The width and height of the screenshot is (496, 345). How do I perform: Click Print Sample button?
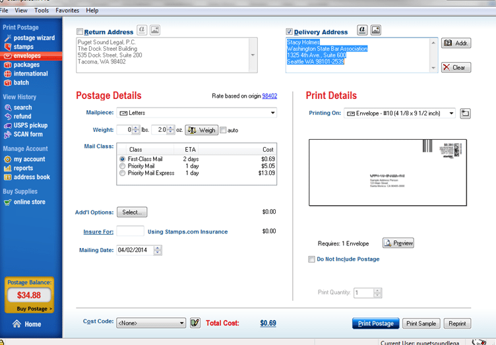point(421,323)
